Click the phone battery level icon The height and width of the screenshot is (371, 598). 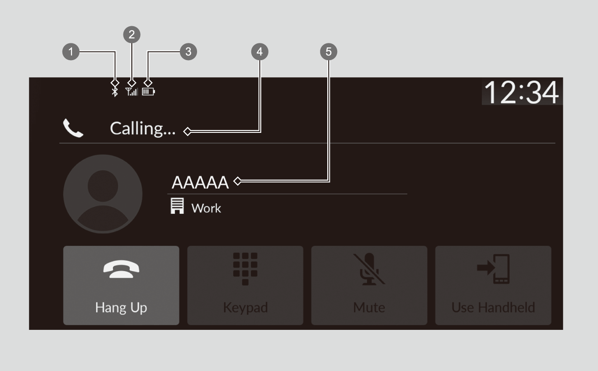click(x=148, y=92)
